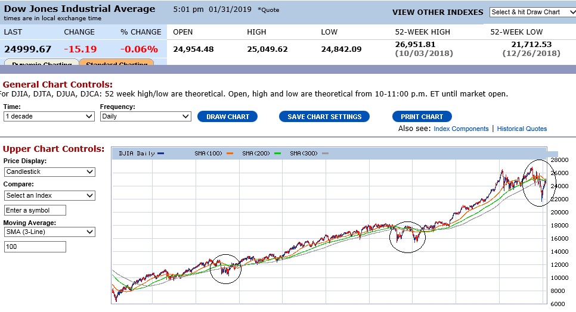Switch to the Dynamic Charting tab
This screenshot has width=576, height=312.
41,64
